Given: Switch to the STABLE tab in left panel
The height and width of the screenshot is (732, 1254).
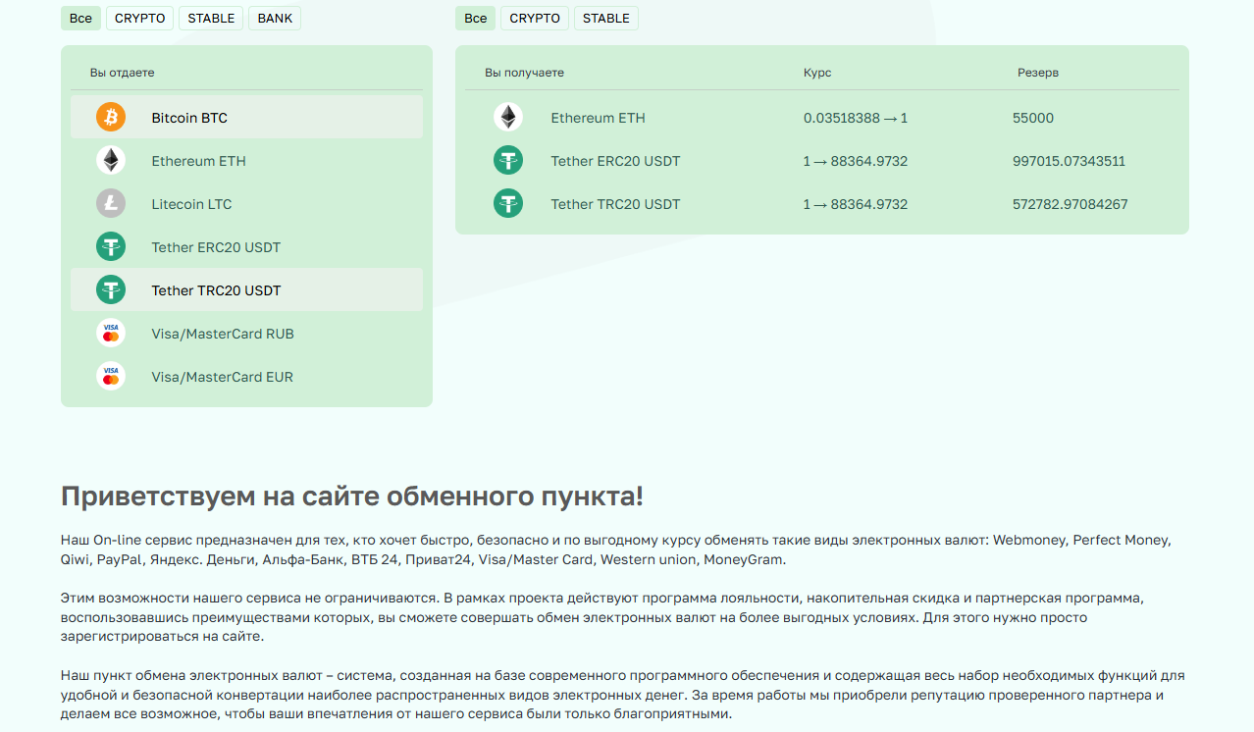Looking at the screenshot, I should (x=210, y=18).
